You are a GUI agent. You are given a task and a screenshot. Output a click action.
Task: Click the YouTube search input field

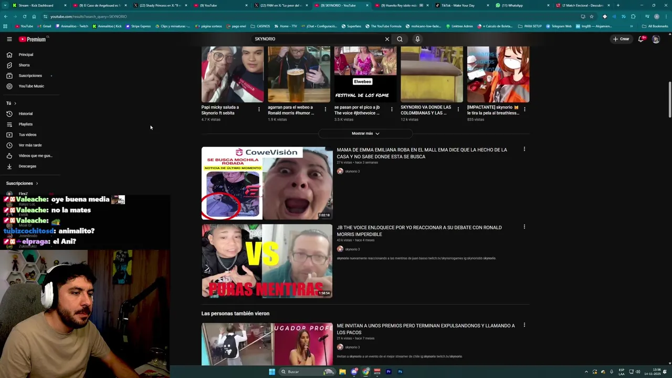(318, 39)
